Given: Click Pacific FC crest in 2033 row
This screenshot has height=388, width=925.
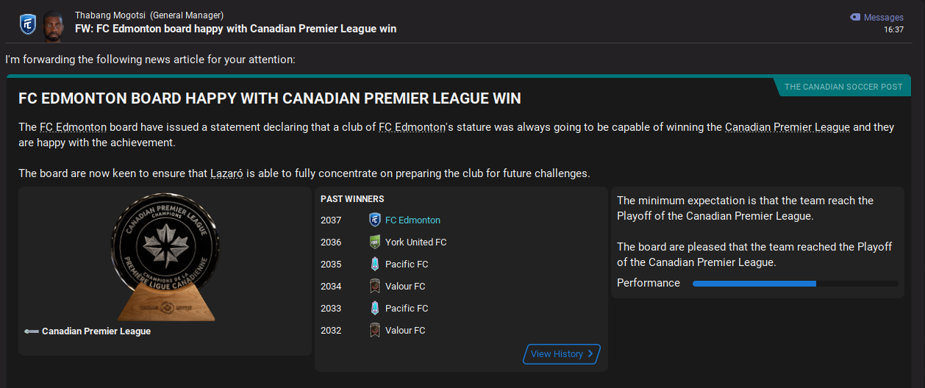Looking at the screenshot, I should 374,308.
